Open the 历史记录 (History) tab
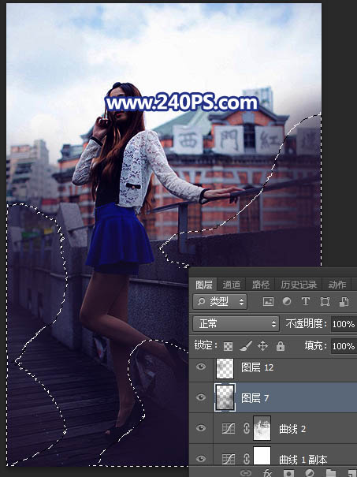 coord(299,285)
